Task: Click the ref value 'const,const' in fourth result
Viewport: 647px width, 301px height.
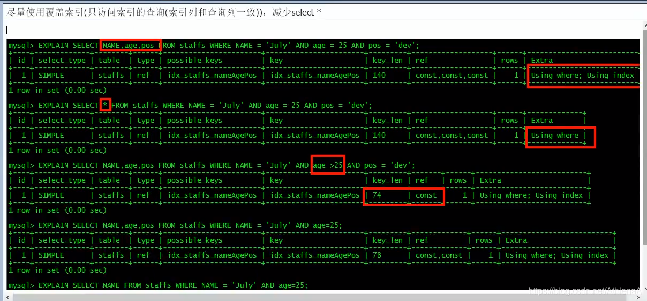Action: click(439, 255)
